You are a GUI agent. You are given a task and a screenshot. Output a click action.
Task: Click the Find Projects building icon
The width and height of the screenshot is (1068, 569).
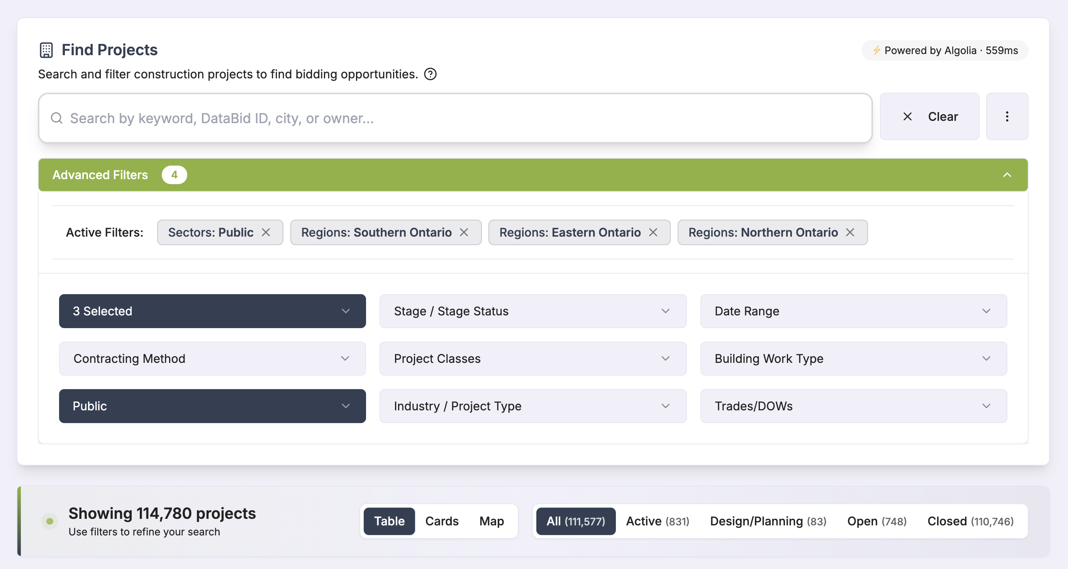point(46,50)
